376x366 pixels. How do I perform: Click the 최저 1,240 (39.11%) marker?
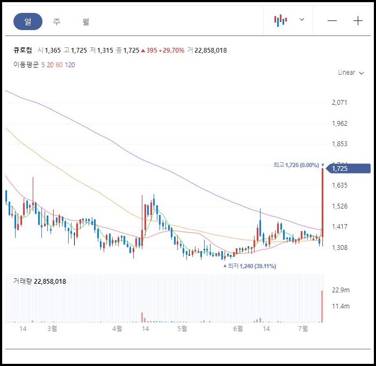tap(250, 266)
